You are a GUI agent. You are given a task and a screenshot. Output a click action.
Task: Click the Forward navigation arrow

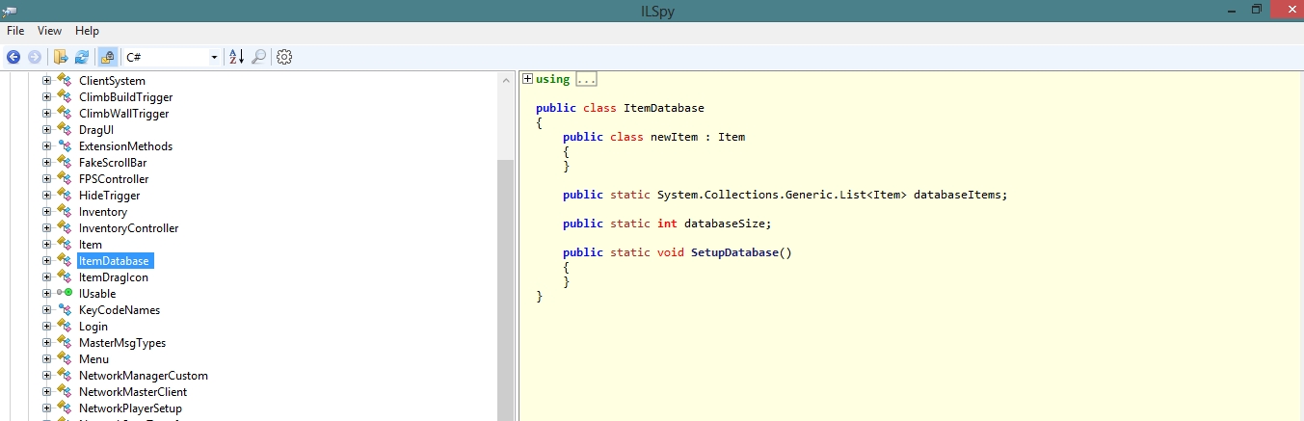point(35,58)
